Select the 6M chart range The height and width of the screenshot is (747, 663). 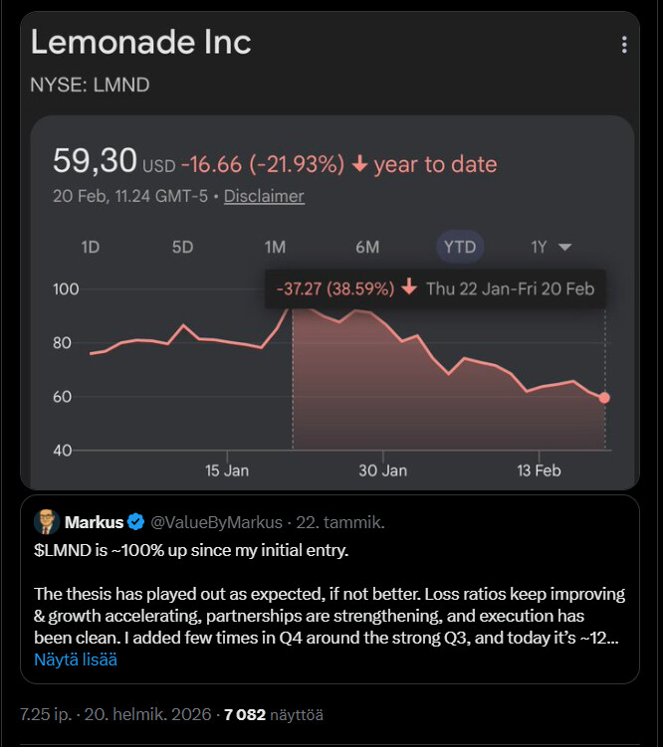click(x=367, y=247)
